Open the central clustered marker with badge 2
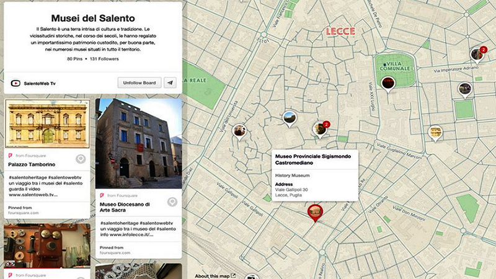Viewport: 496px width, 279px height. click(x=321, y=130)
